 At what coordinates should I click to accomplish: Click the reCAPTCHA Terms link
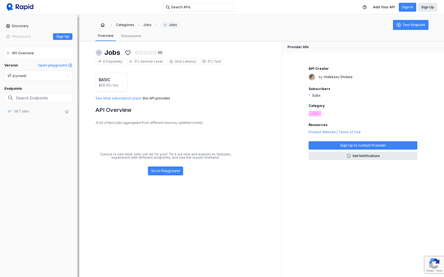[439, 271]
